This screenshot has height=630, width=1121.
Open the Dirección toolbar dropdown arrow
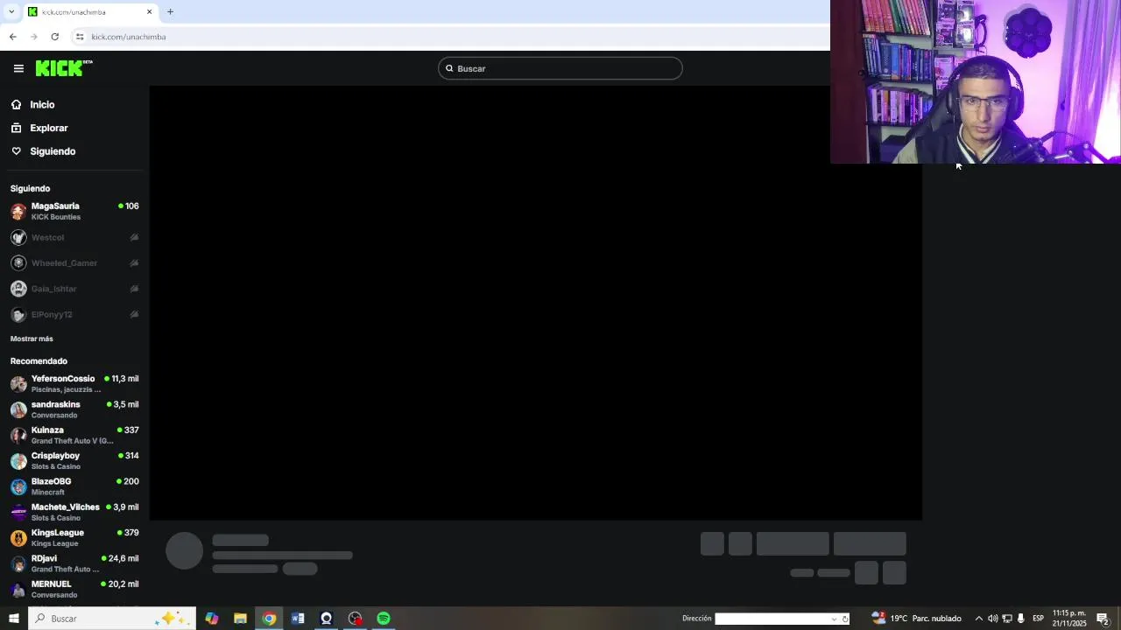pyautogui.click(x=834, y=619)
